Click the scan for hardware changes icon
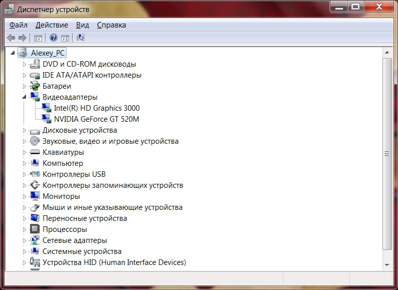This screenshot has height=290, width=398. 81,38
